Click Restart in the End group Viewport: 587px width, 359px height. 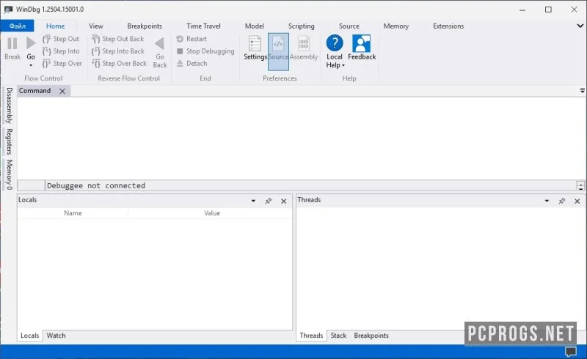pos(192,39)
